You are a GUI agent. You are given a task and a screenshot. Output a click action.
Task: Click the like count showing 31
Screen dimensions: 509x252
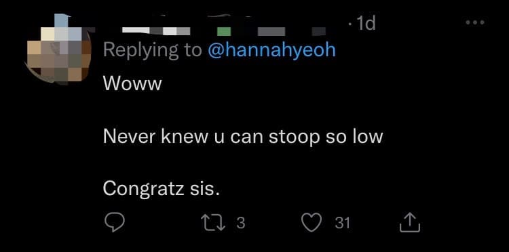[342, 223]
